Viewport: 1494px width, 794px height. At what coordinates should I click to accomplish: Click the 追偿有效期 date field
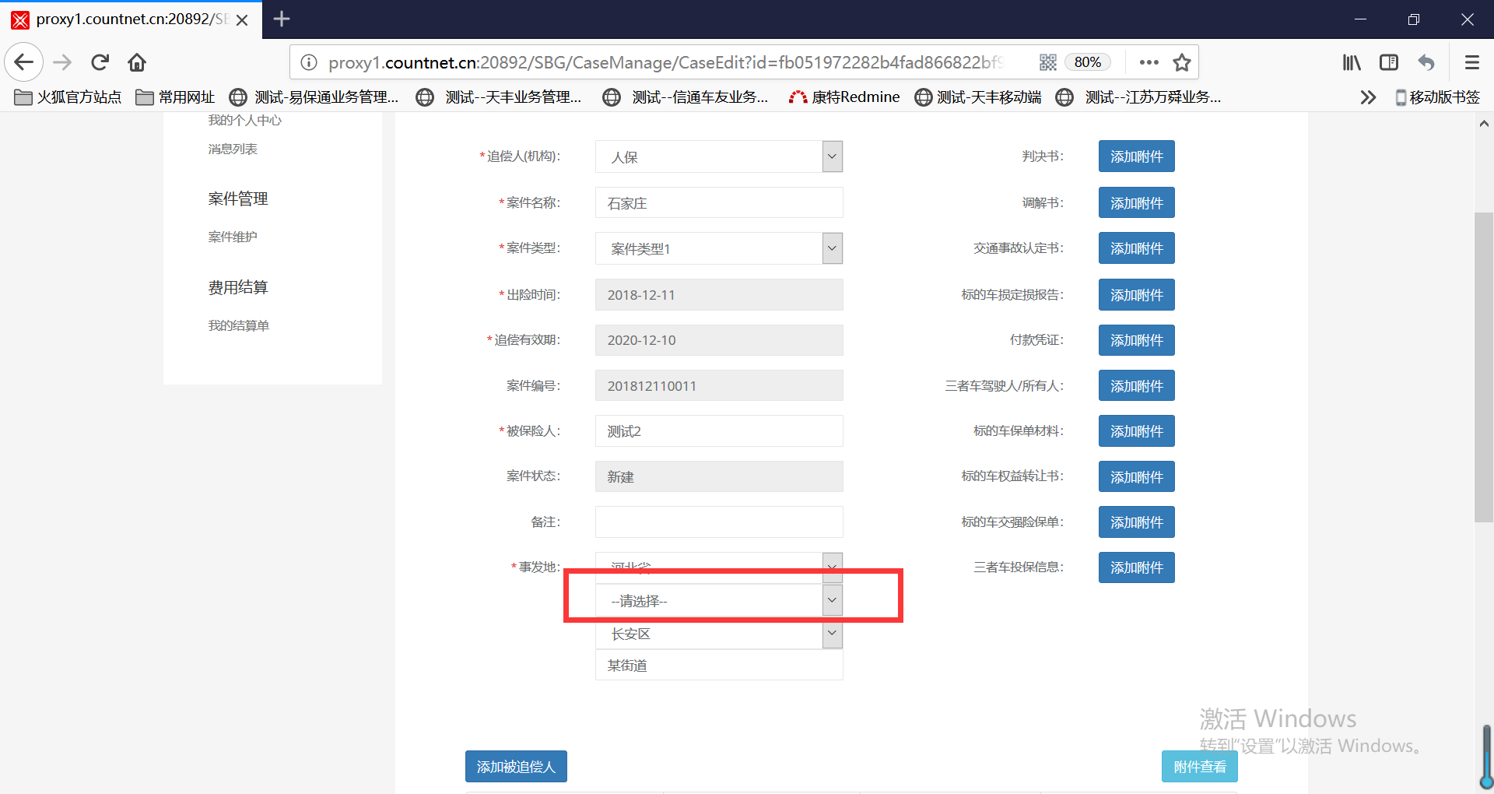click(x=719, y=340)
